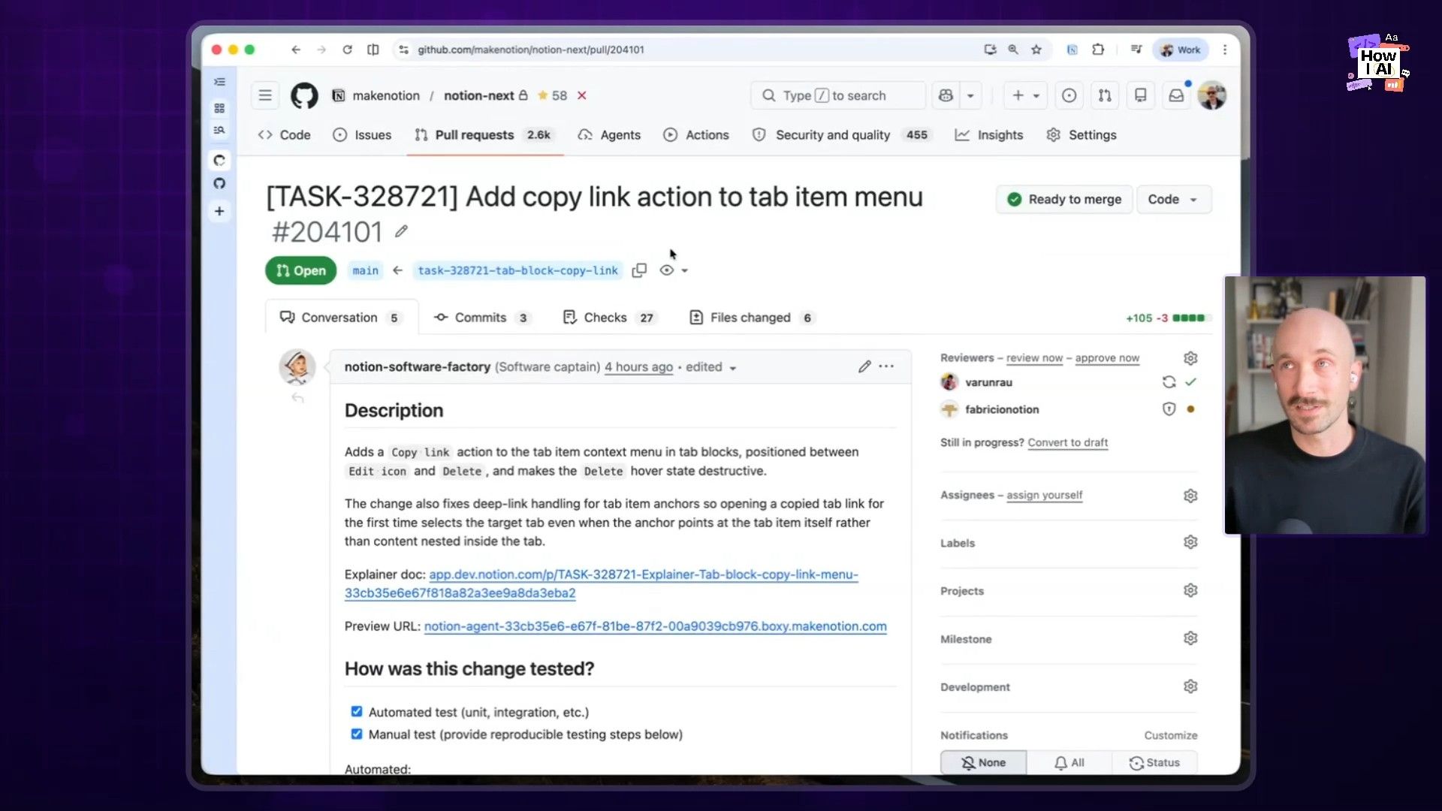
Task: Open browser three-dot menu
Action: click(1225, 50)
